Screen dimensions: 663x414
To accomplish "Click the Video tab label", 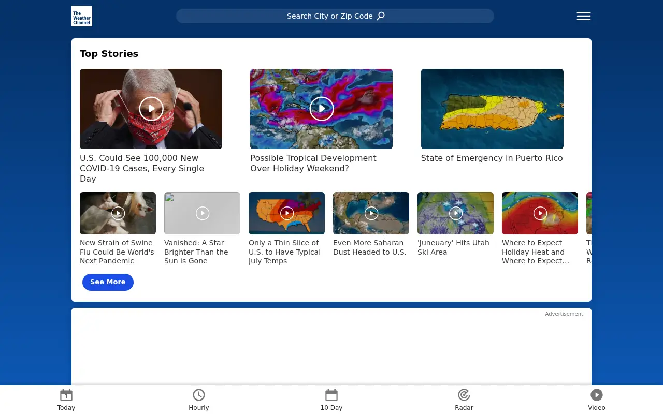I will [x=597, y=408].
